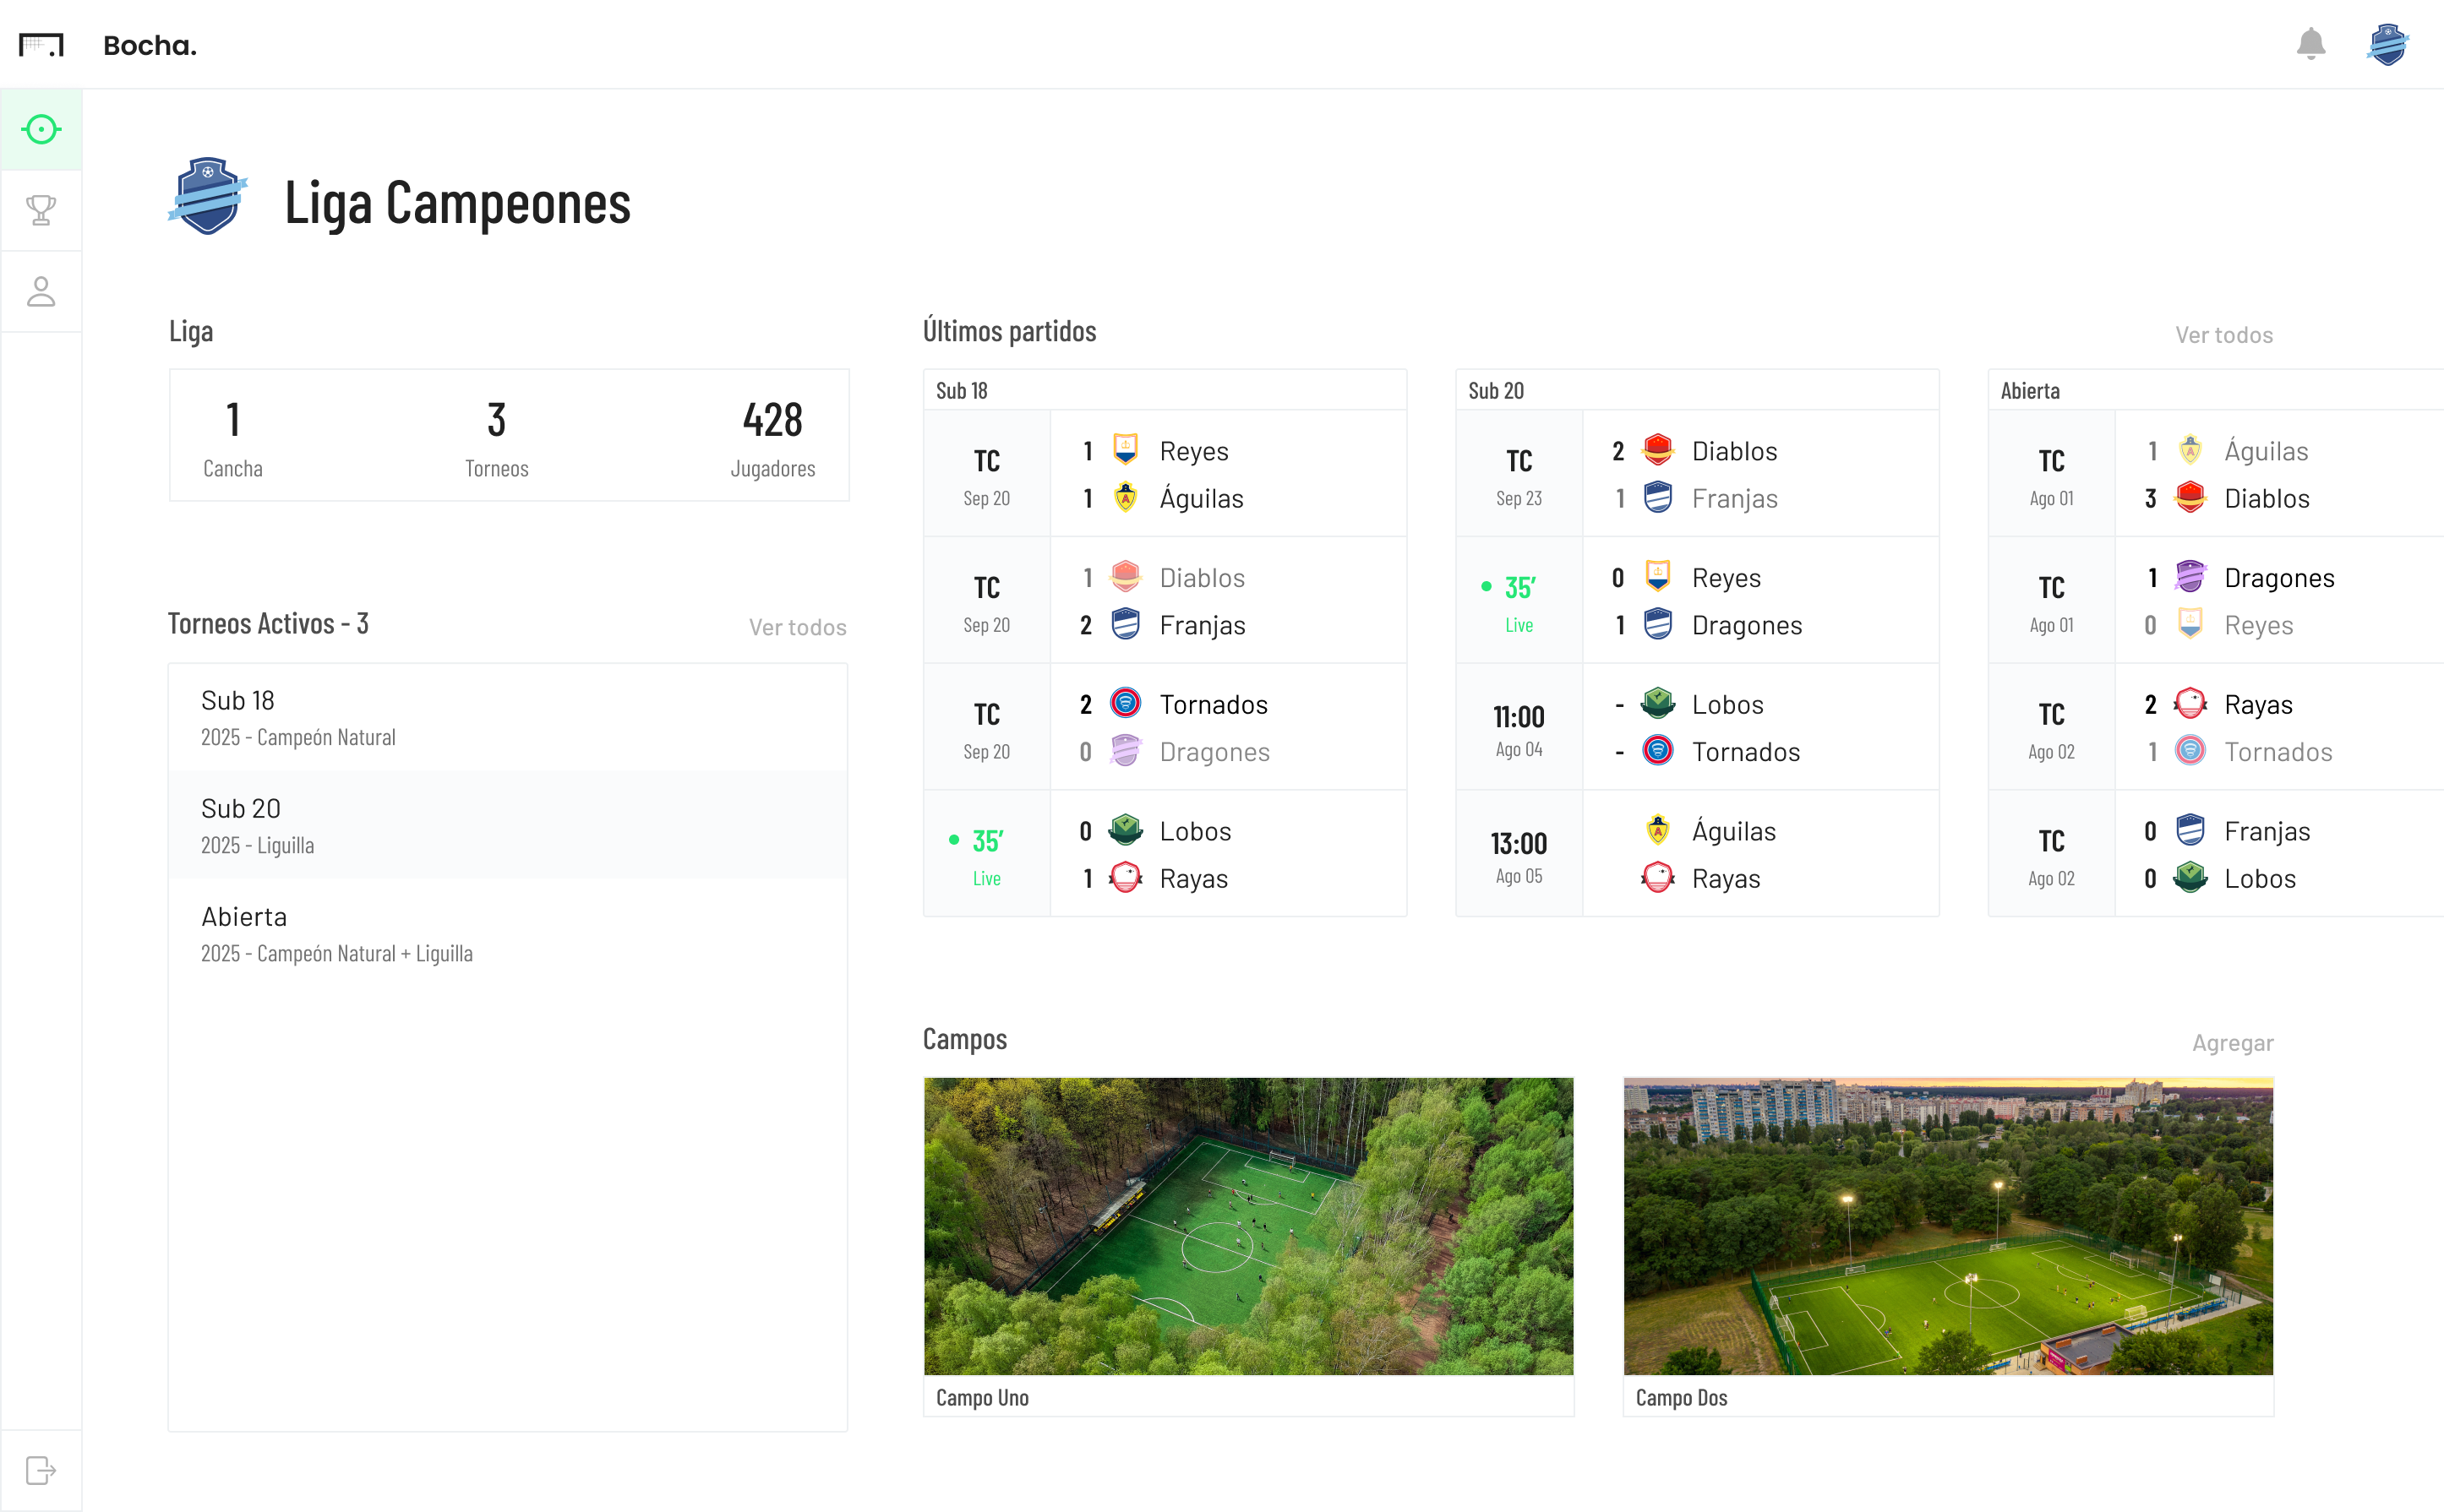Image resolution: width=2444 pixels, height=1512 pixels.
Task: Select the Dragones badge in the Abierta card
Action: (2192, 577)
